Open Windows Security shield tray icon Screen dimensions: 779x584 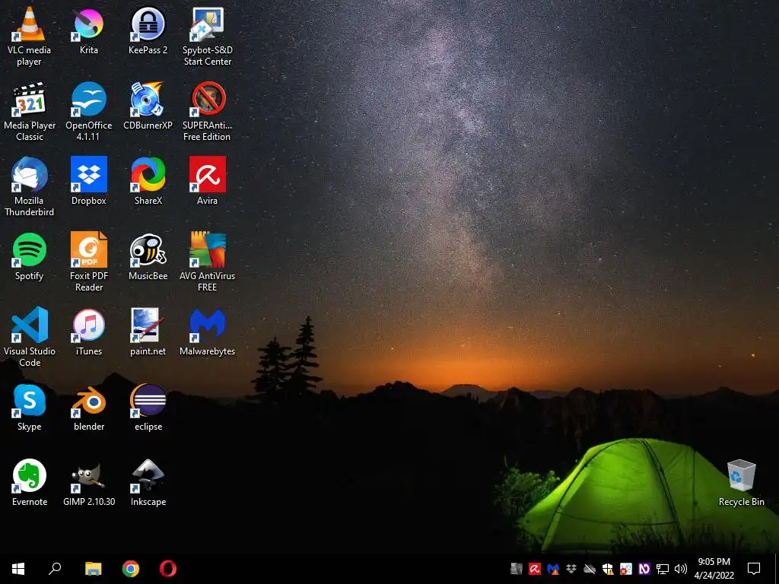[x=608, y=569]
